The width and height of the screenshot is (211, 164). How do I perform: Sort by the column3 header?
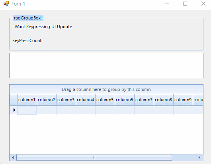click(66, 100)
